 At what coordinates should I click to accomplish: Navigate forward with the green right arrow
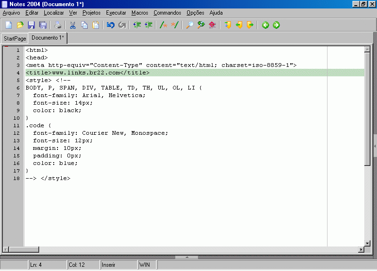[276, 25]
